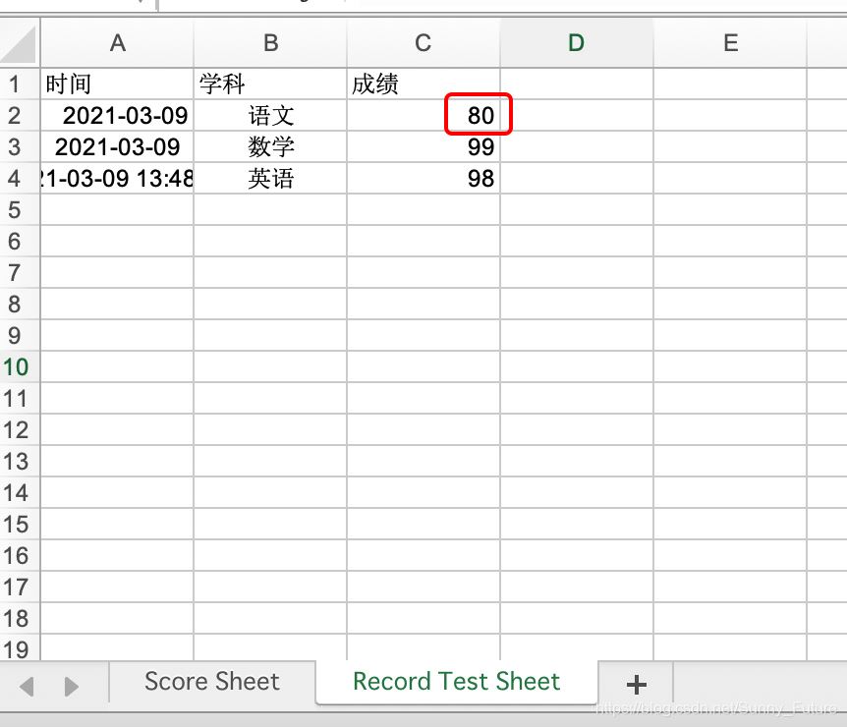Click the select-all corner triangle
Viewport: 847px width, 727px height.
click(x=20, y=44)
